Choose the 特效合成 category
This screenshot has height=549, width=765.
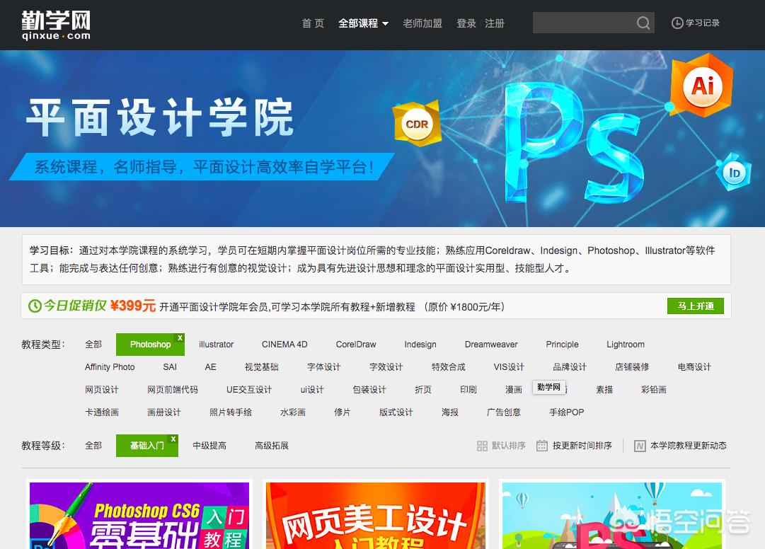449,366
